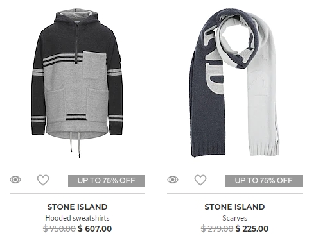This screenshot has height=236, width=316.
Task: Click quick view eye icon under scarf
Action: pos(173,180)
